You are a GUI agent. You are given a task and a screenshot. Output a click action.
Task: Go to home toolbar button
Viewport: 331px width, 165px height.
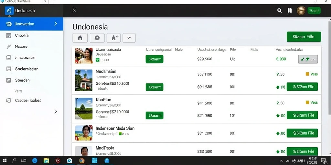80,38
